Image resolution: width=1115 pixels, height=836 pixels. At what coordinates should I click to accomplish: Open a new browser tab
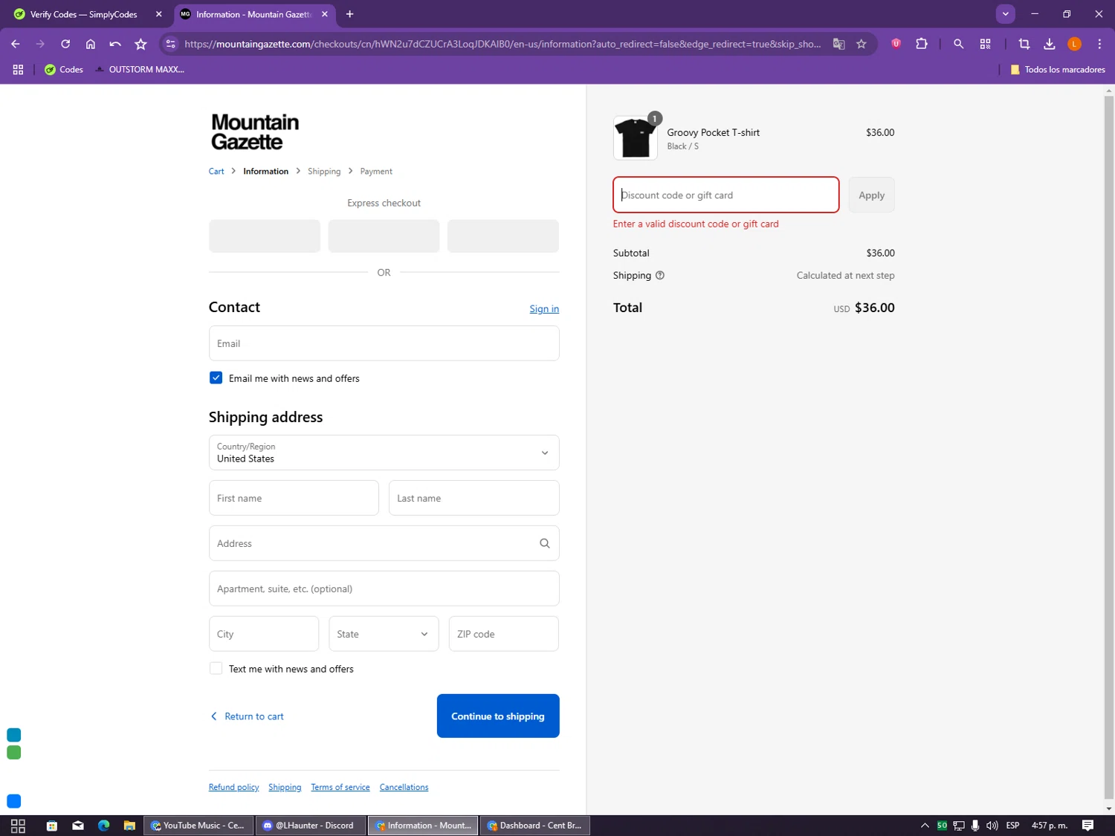(350, 14)
